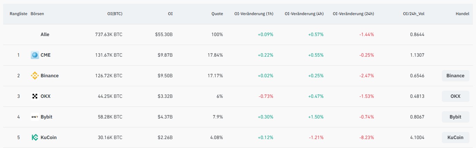Click the Börsen column header
Image resolution: width=476 pixels, height=148 pixels.
[37, 14]
